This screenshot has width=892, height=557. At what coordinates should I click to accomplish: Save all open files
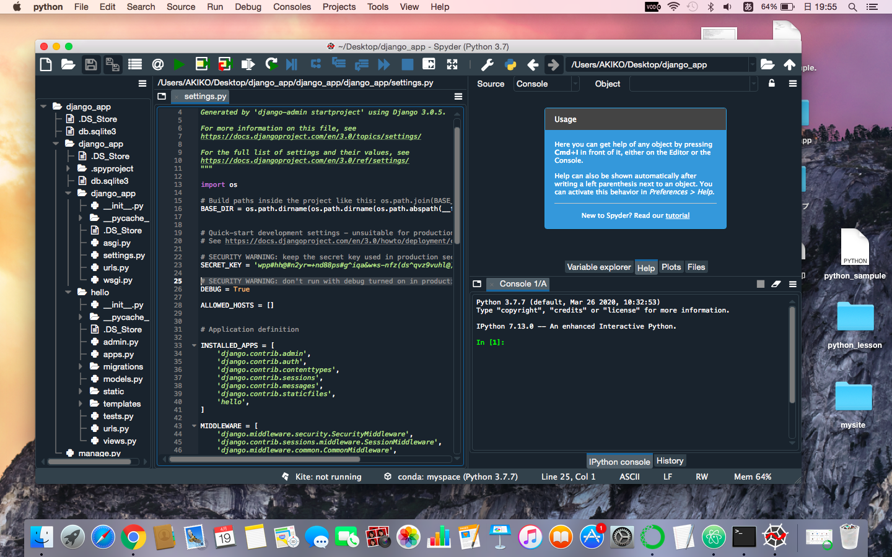[113, 64]
